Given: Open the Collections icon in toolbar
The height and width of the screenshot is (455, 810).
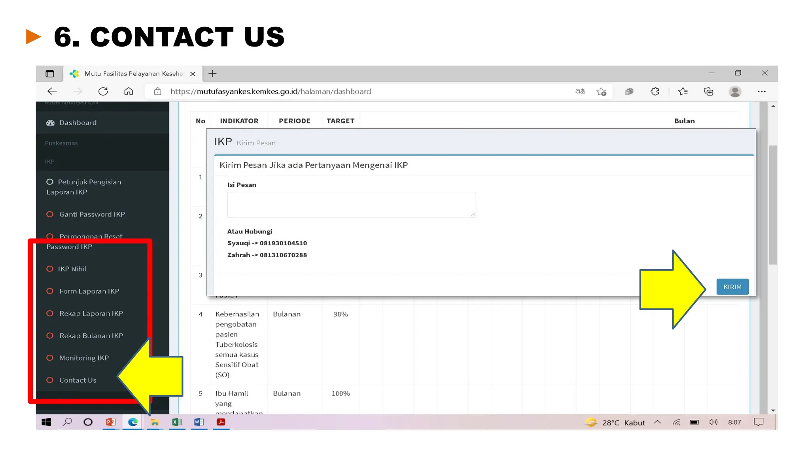Looking at the screenshot, I should [708, 92].
